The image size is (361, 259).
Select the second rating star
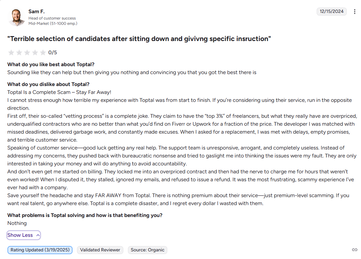point(19,52)
